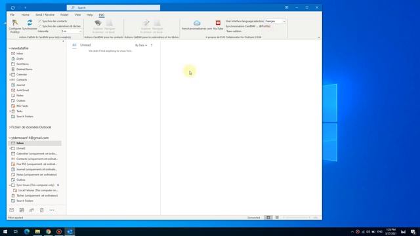Open File Explorer from taskbar

(x=37, y=231)
